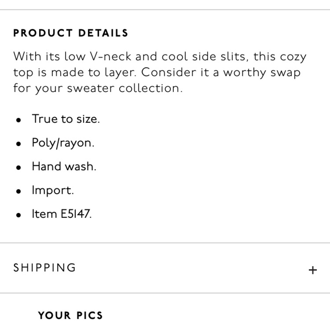This screenshot has height=330, width=330.
Task: Click the SHIPPING section header
Action: 45,268
